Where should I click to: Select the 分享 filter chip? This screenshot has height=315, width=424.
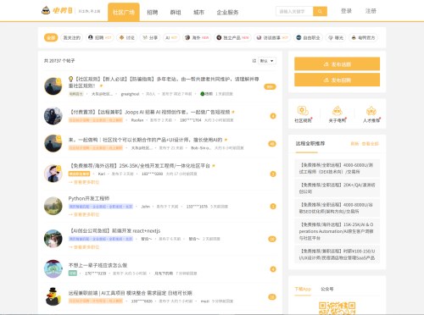point(150,37)
